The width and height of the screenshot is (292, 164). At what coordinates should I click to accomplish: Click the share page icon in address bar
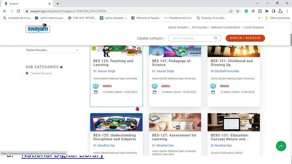click(231, 11)
